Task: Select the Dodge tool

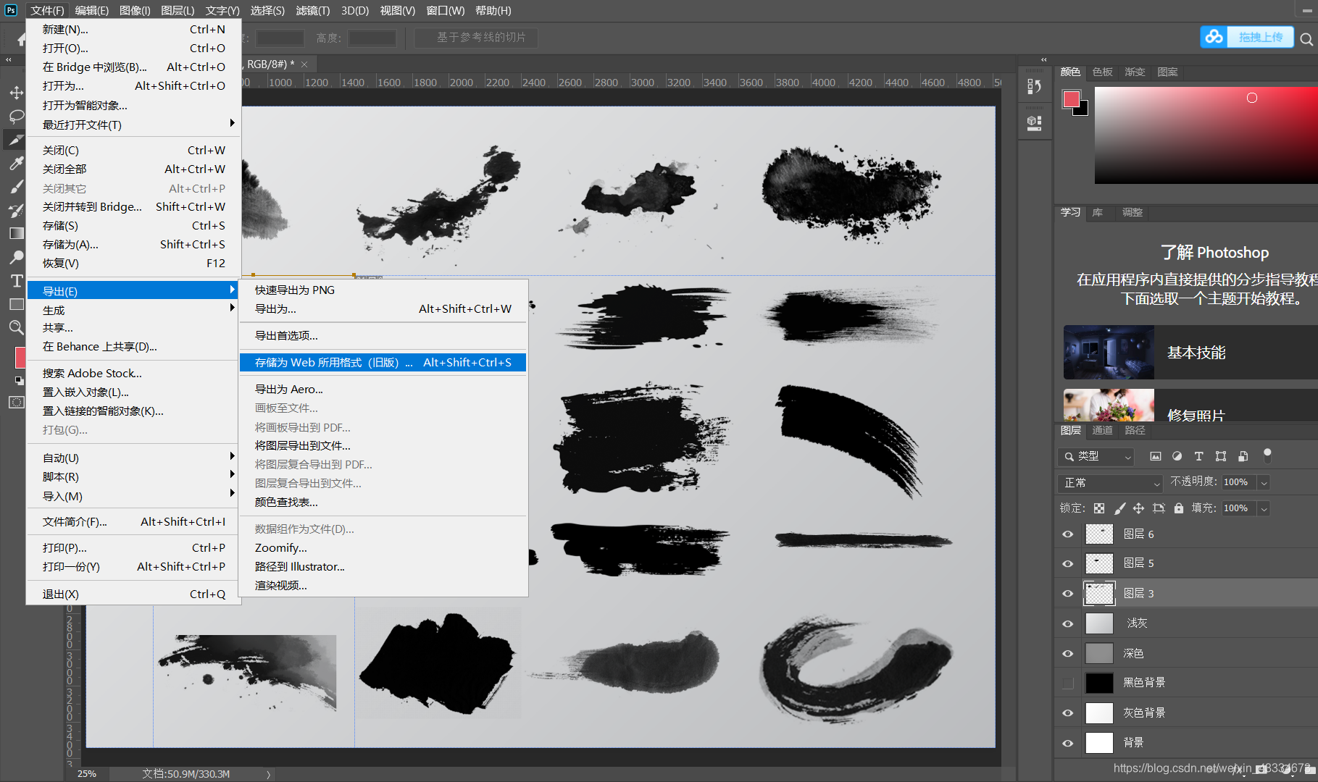Action: pos(16,257)
